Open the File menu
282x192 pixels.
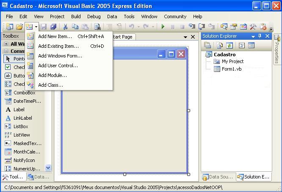pyautogui.click(x=9, y=16)
